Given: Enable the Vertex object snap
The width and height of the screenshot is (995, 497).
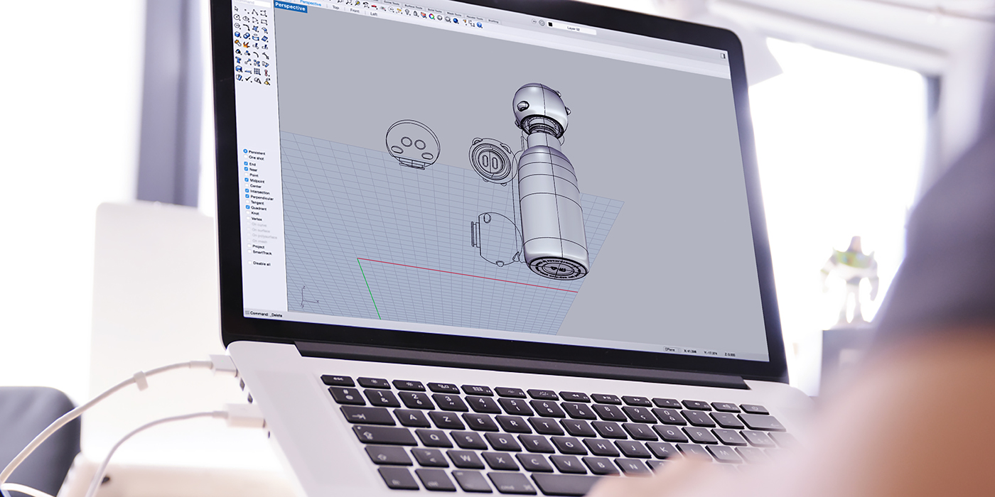Looking at the screenshot, I should pos(248,217).
